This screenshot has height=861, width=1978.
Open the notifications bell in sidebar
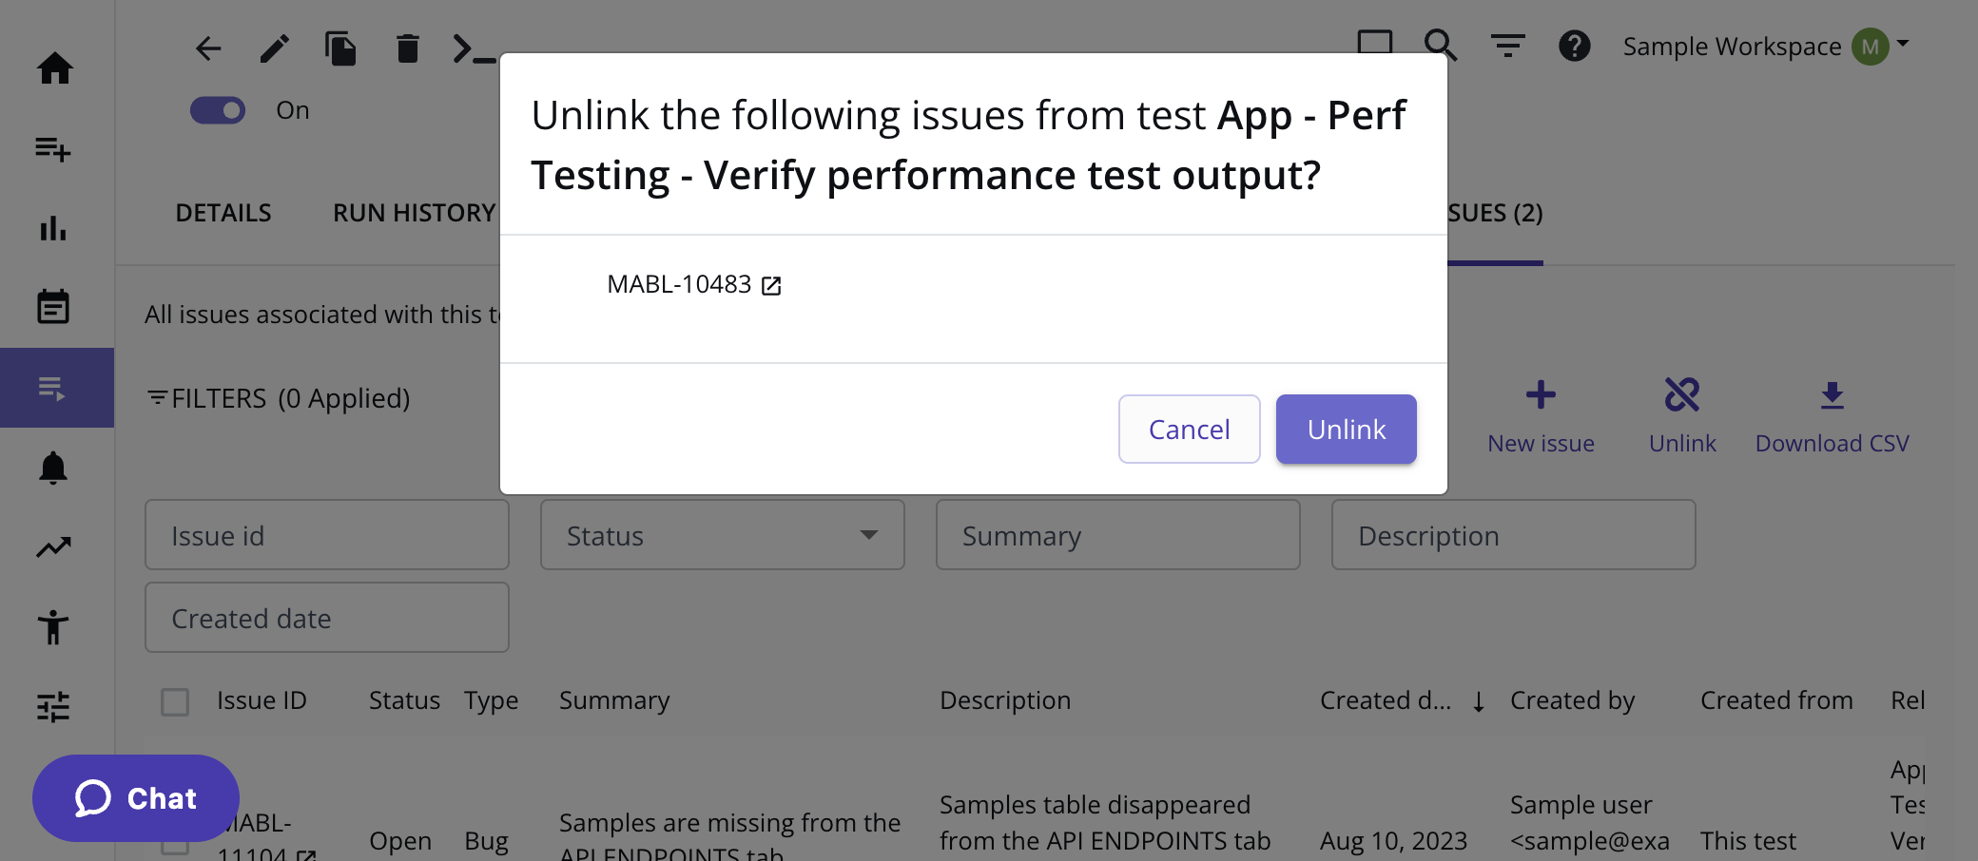pyautogui.click(x=53, y=468)
